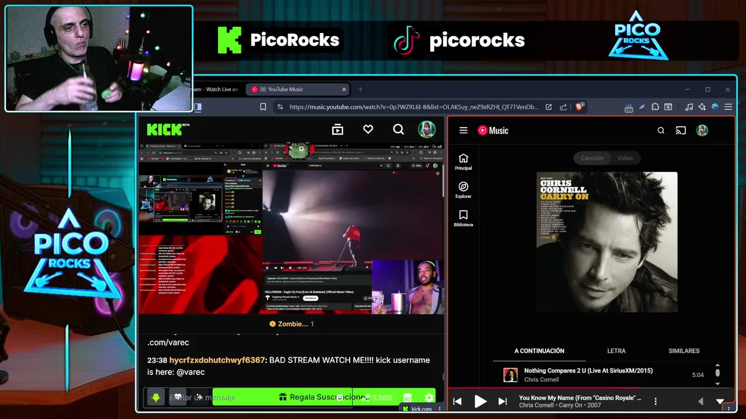
Task: Close the YouTube Music browser tab
Action: [344, 89]
